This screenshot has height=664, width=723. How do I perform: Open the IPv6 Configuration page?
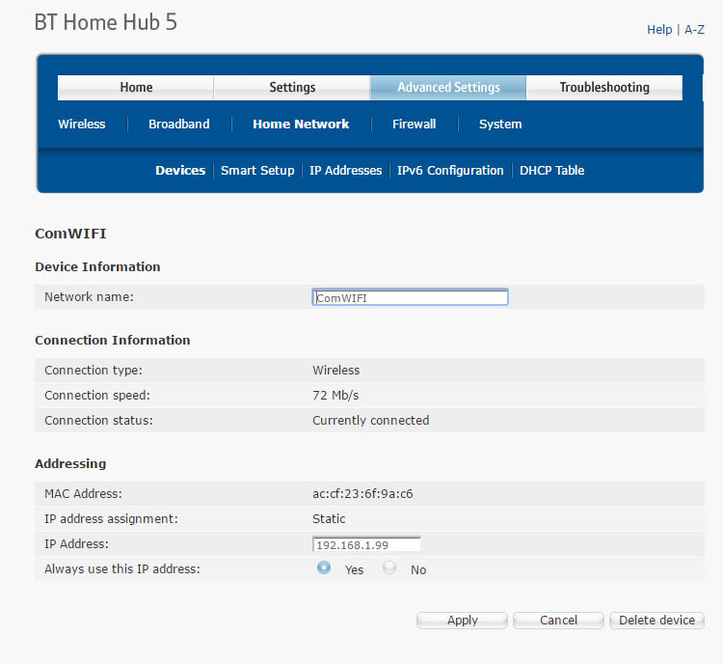(x=450, y=171)
